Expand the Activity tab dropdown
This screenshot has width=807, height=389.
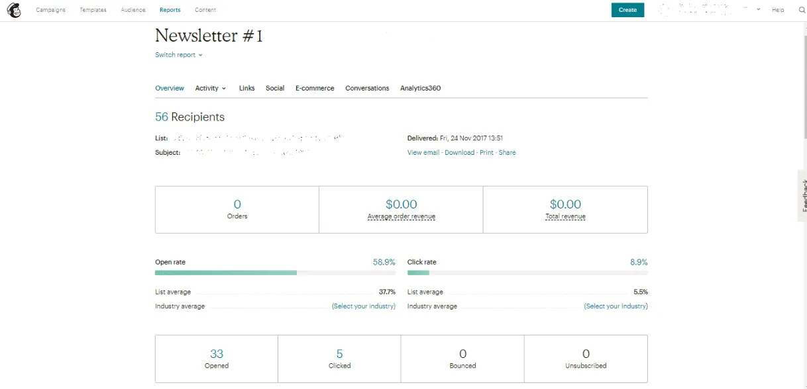tap(210, 88)
